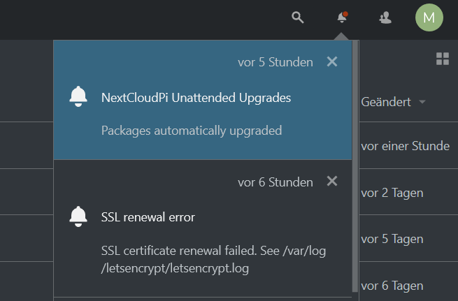Toggle sort arrow next to Geändert
This screenshot has height=301, width=458.
click(x=422, y=102)
